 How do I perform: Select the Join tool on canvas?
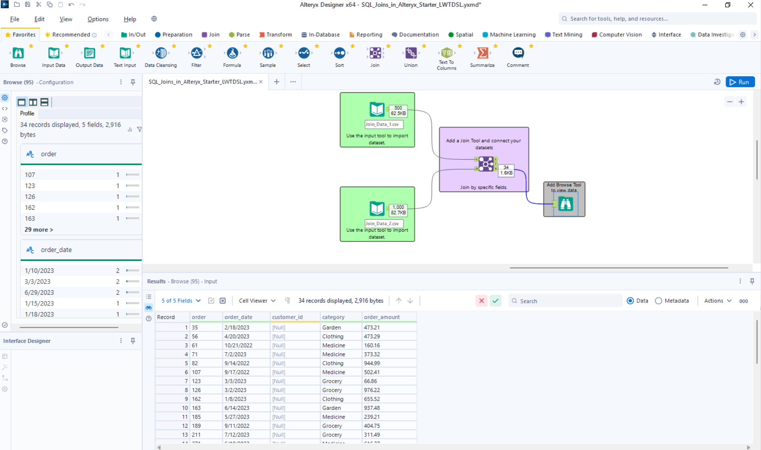486,164
